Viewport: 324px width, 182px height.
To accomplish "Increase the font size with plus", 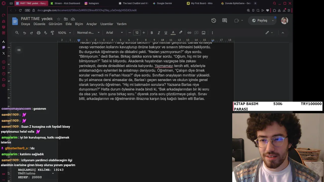I will (x=144, y=33).
